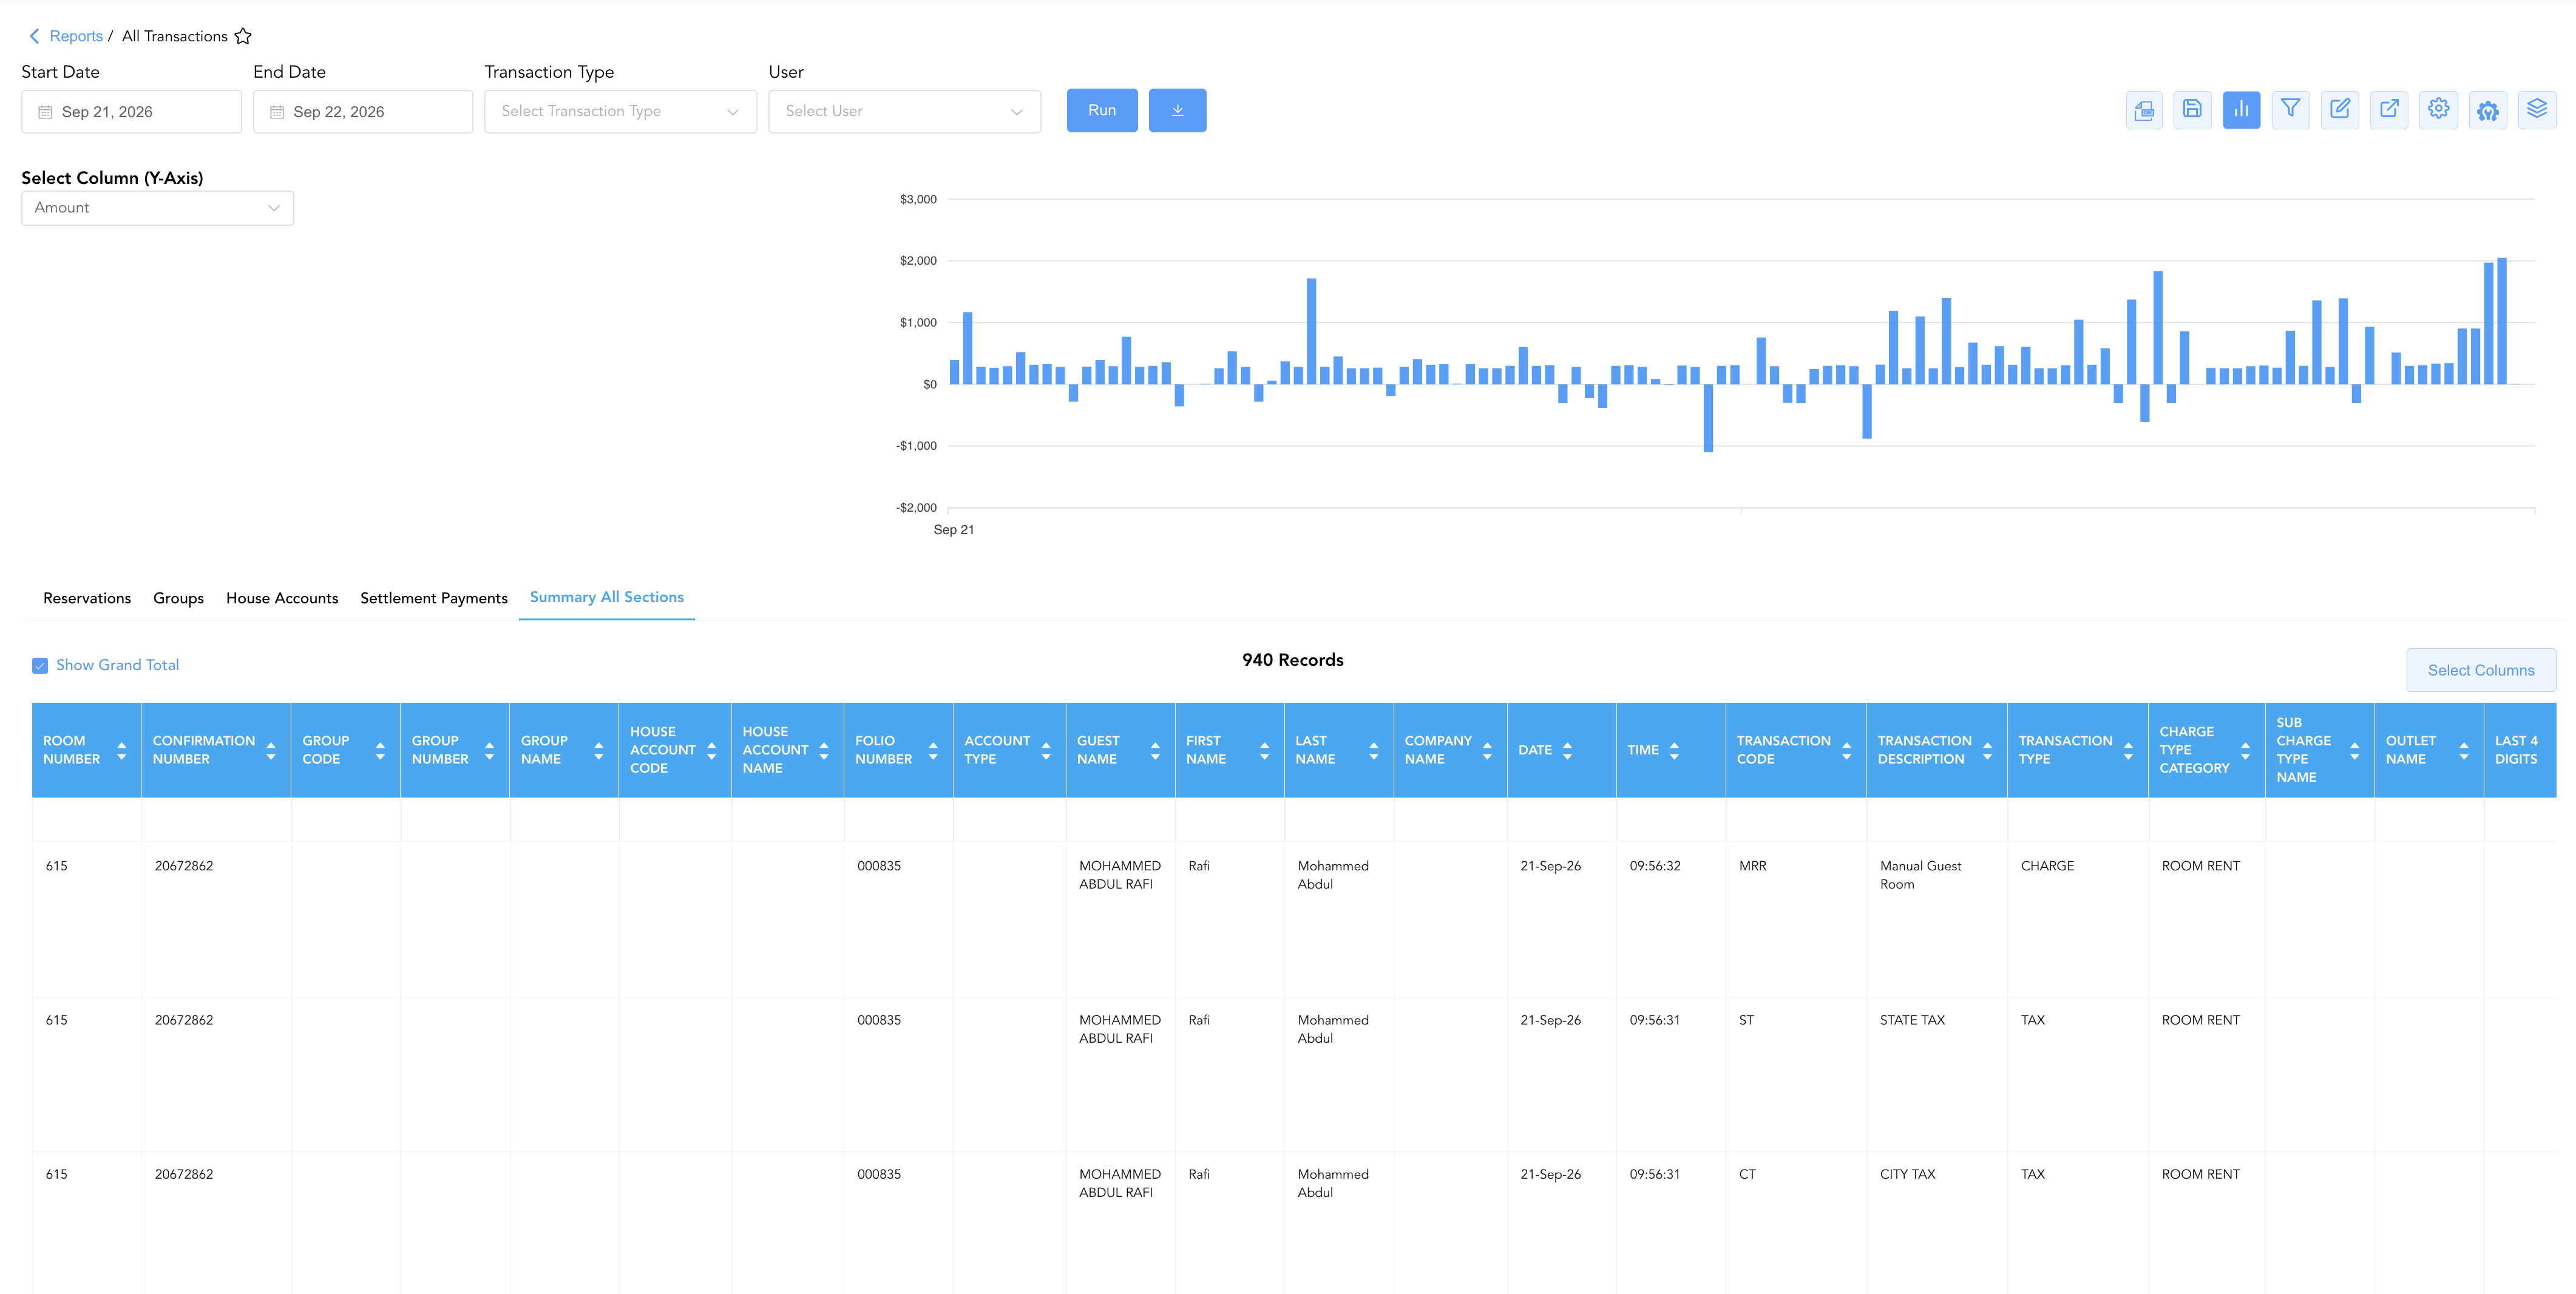Switch to the Groups tab
2576x1294 pixels.
(178, 598)
